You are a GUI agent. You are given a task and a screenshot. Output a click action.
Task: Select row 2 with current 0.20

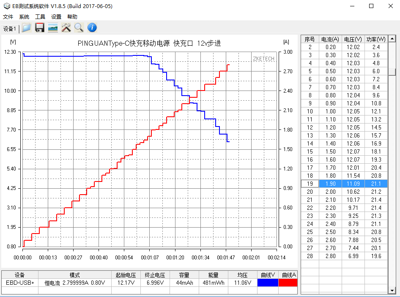[x=344, y=47]
